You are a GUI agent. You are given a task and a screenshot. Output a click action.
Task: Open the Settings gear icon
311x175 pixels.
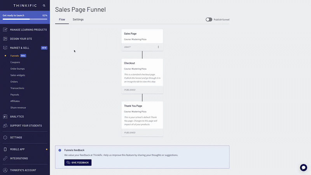point(5,137)
